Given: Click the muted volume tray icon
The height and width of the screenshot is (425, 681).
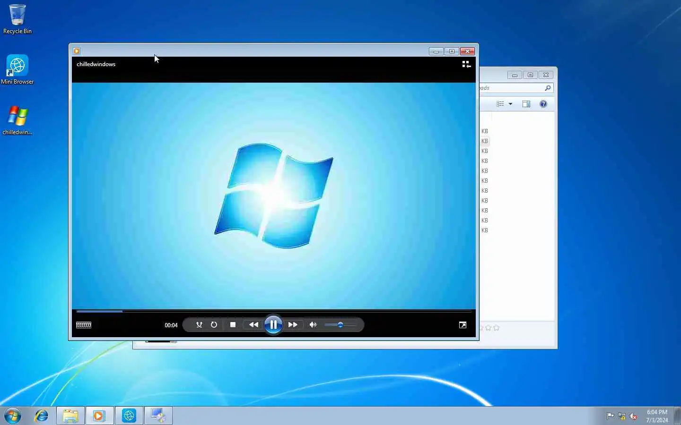Looking at the screenshot, I should tap(634, 416).
